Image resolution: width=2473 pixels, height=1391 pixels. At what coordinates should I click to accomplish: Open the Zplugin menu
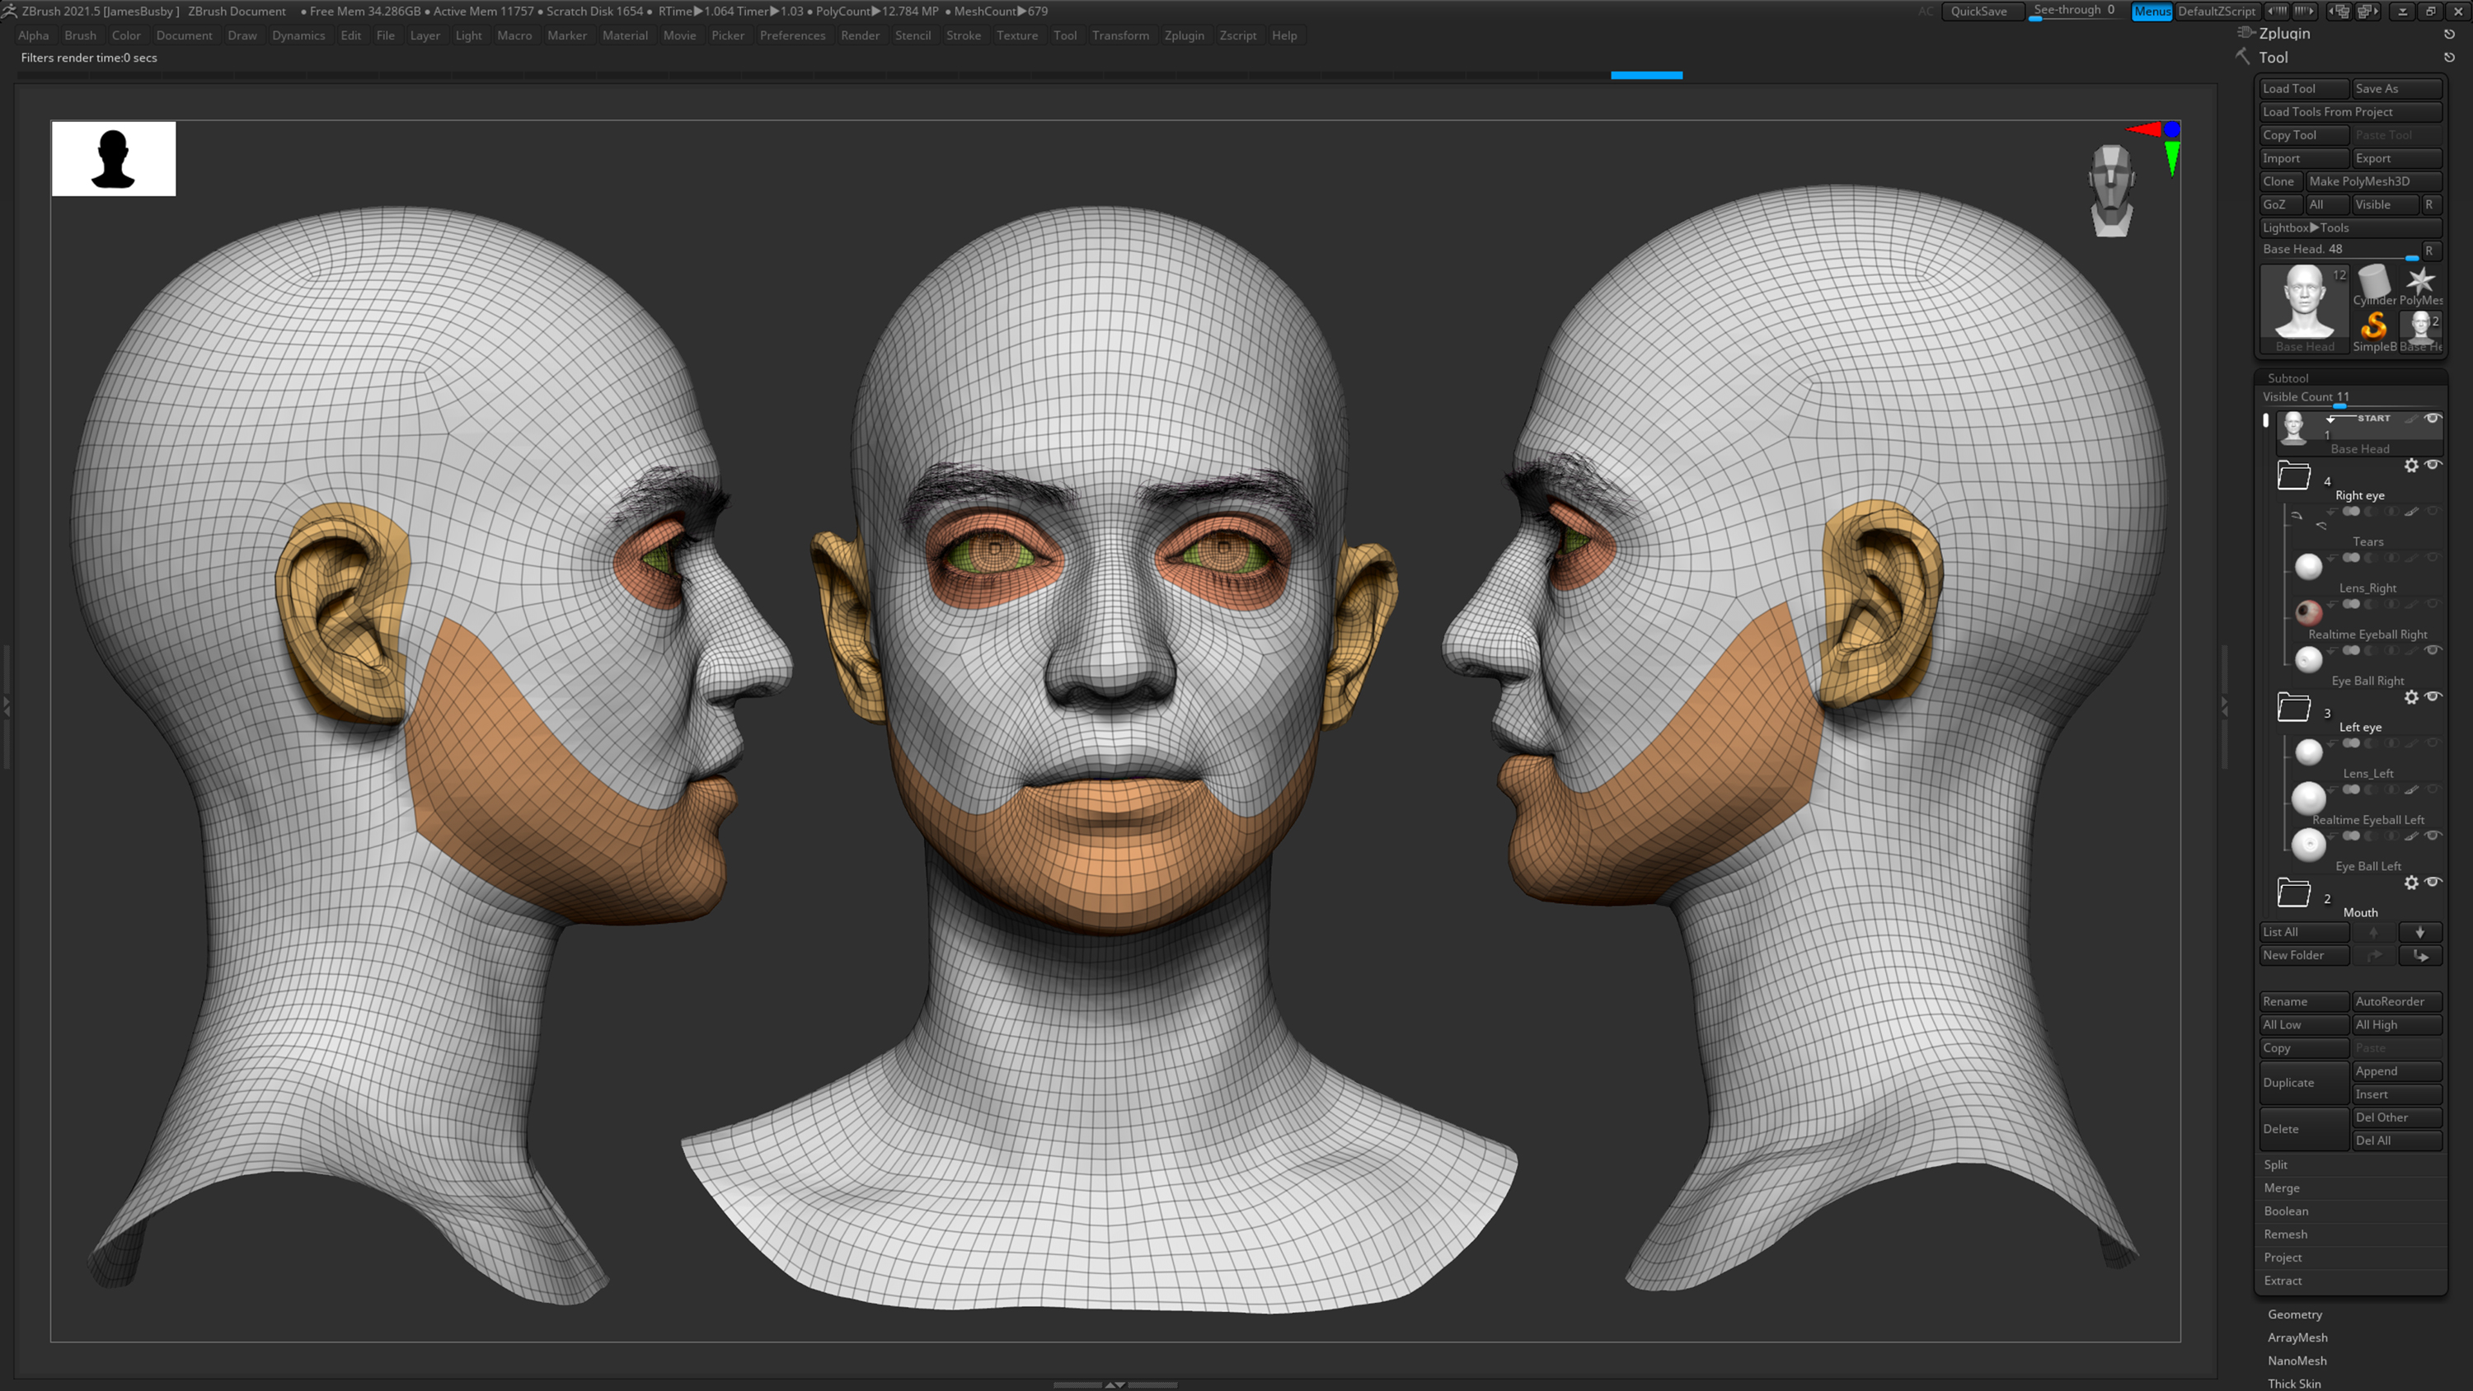[x=1184, y=35]
